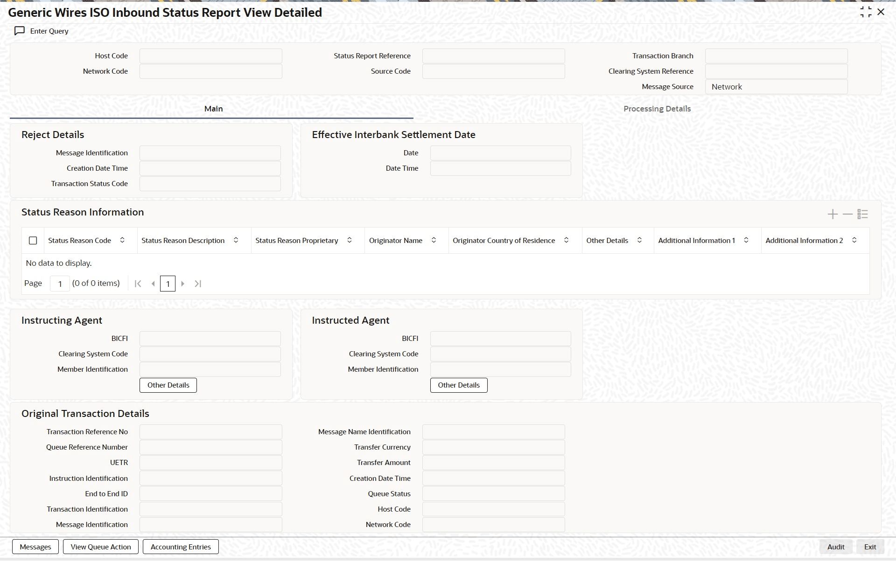The image size is (896, 562).
Task: Click the Enter Query speech bubble icon
Action: click(x=19, y=31)
